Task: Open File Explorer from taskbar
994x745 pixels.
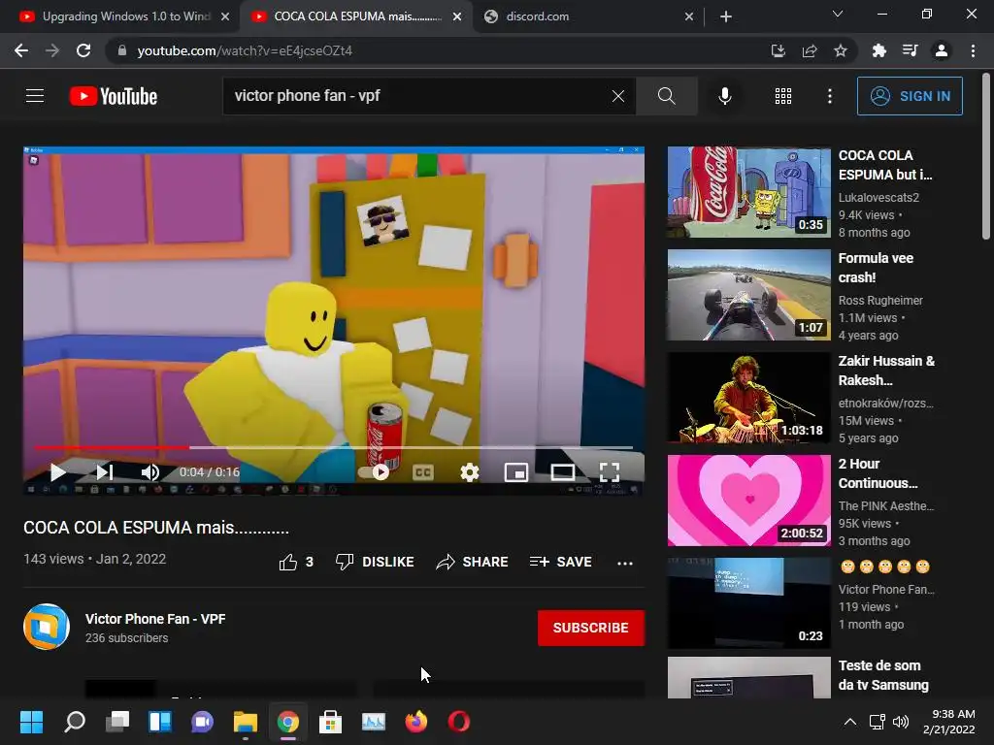Action: [246, 722]
